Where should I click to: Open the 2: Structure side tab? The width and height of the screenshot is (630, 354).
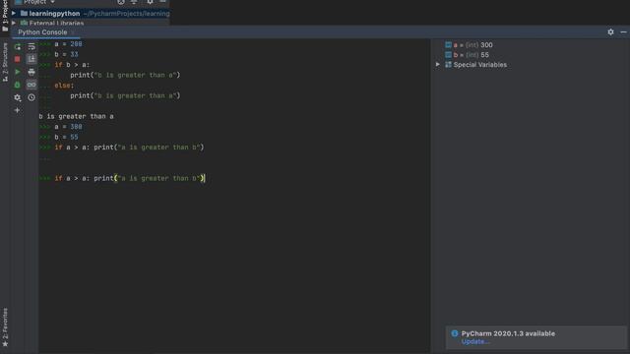pos(5,62)
